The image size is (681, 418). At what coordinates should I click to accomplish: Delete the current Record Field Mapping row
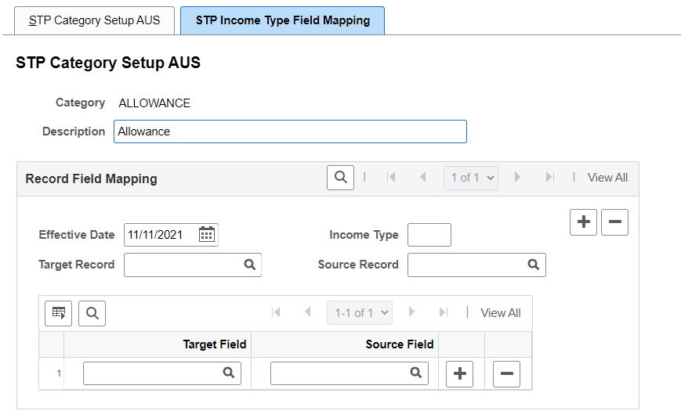click(x=614, y=222)
